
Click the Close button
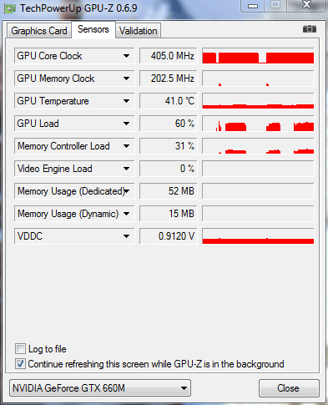[288, 388]
